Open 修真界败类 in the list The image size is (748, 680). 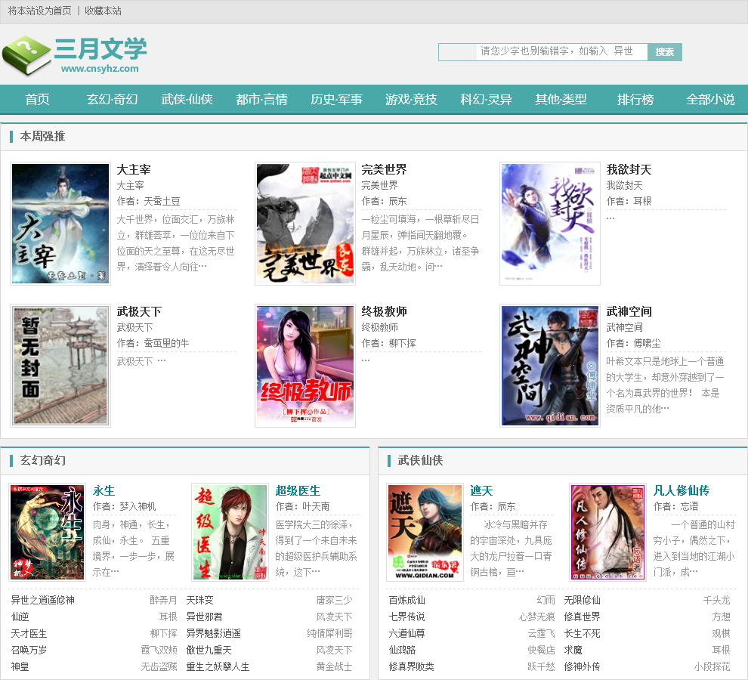(x=411, y=666)
